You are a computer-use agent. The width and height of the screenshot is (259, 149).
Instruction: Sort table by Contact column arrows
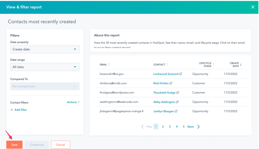(x=167, y=65)
